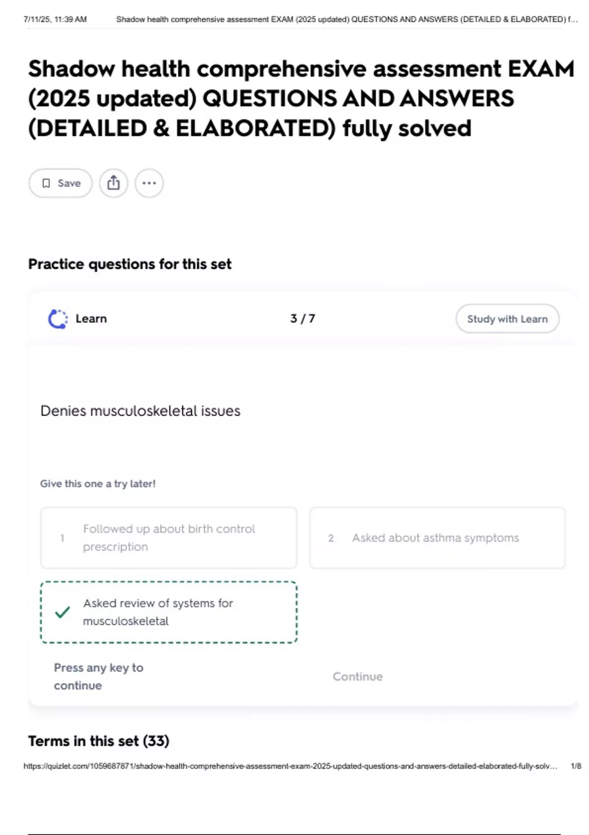Click the Learn label text
Image resolution: width=589 pixels, height=835 pixels.
(x=91, y=319)
